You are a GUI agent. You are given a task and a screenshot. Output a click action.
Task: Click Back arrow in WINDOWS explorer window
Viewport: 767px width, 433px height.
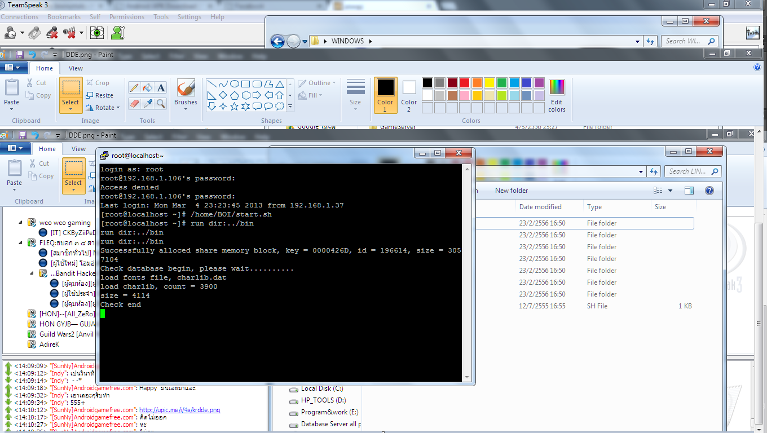click(277, 41)
